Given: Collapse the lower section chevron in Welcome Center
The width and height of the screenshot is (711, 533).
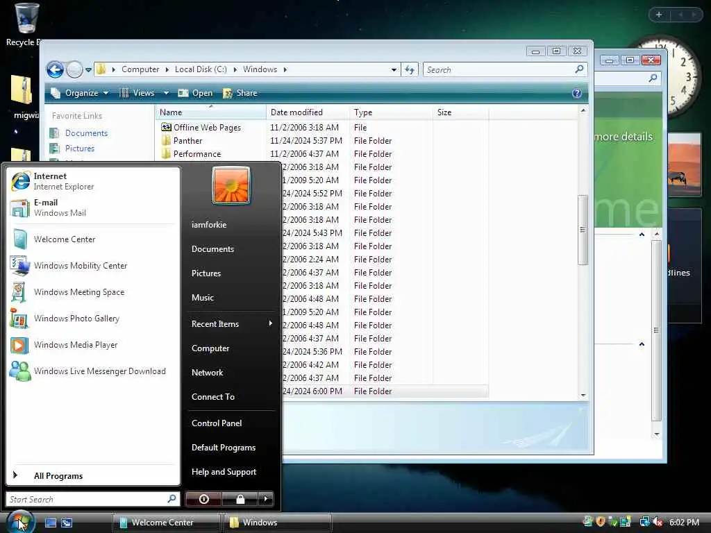Looking at the screenshot, I should click(642, 344).
